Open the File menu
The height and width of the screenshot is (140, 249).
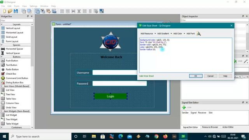point(3,6)
